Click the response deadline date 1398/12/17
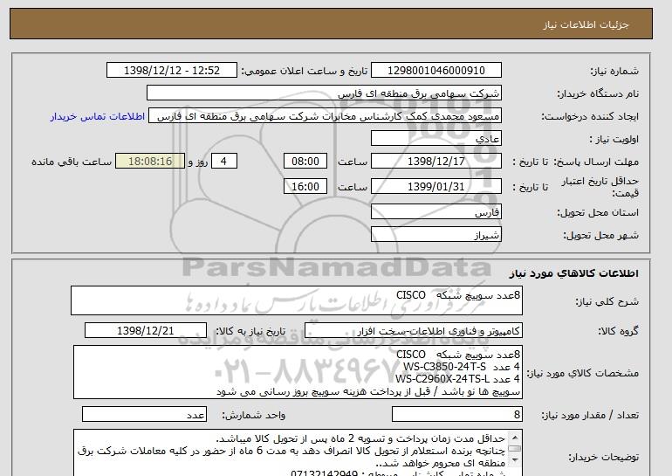 pyautogui.click(x=435, y=162)
